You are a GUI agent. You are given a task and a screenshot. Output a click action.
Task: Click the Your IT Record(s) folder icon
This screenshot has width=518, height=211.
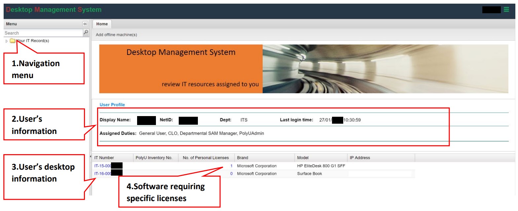click(x=13, y=41)
